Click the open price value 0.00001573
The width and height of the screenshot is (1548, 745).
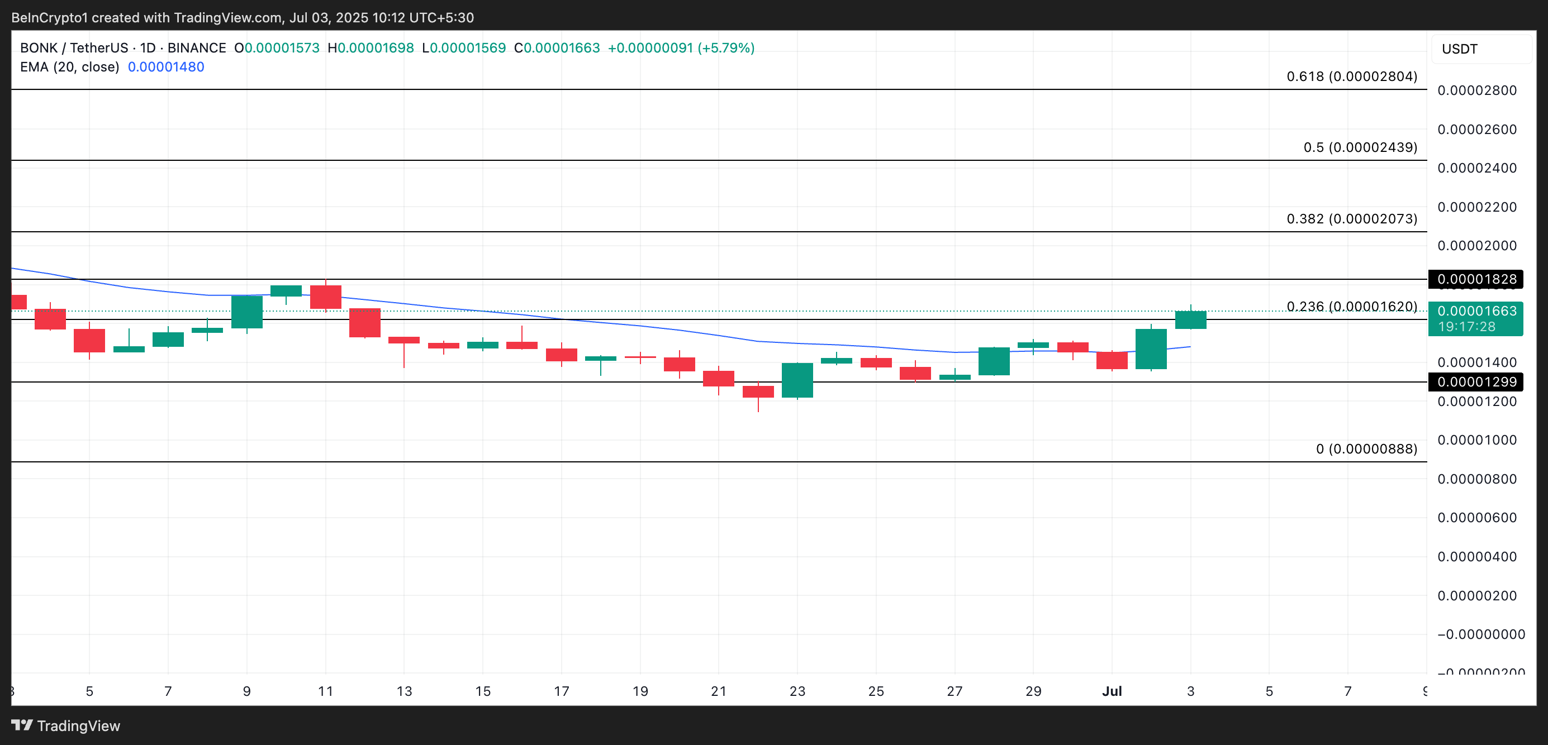click(279, 47)
